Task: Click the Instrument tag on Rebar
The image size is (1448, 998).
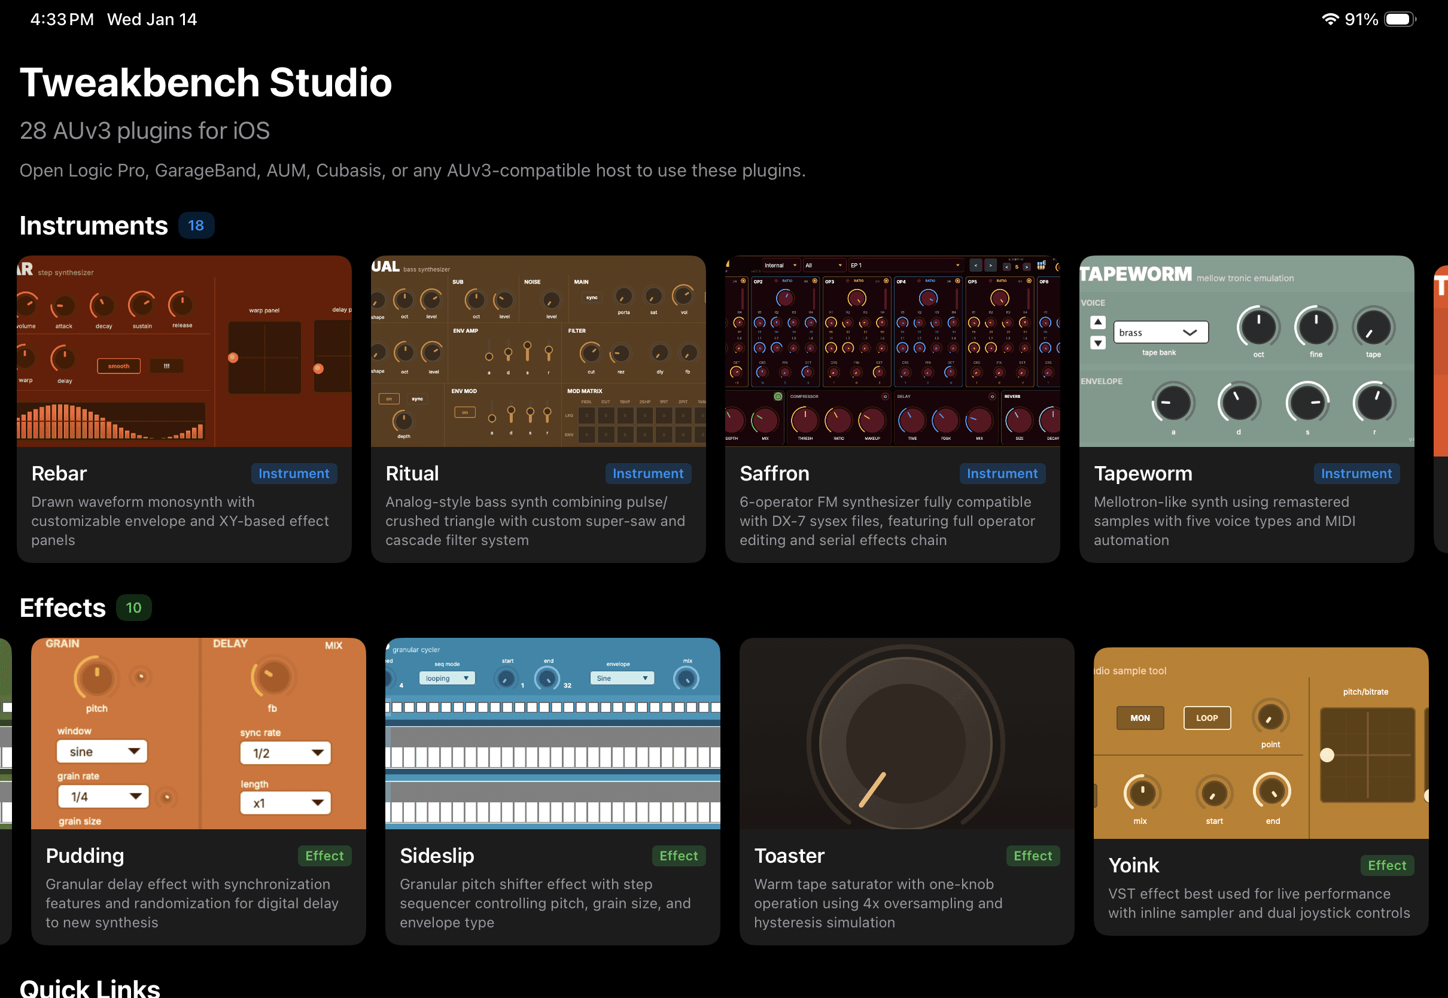Action: click(294, 473)
